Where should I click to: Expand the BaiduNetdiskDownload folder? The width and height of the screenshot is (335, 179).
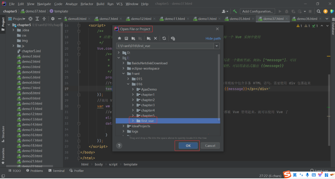(124, 63)
